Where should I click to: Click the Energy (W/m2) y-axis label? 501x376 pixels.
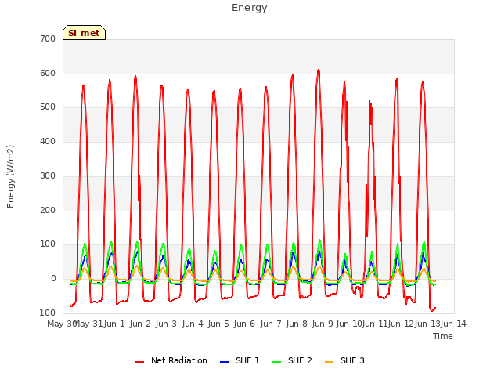point(10,176)
